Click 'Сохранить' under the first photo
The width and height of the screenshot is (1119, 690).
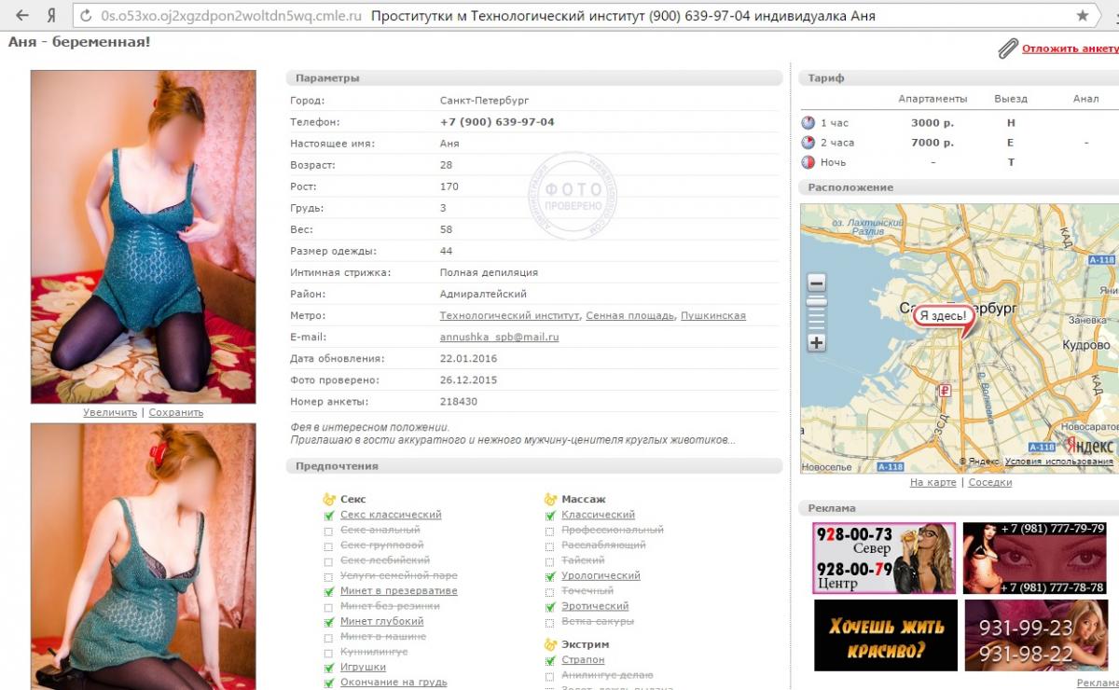(x=175, y=412)
